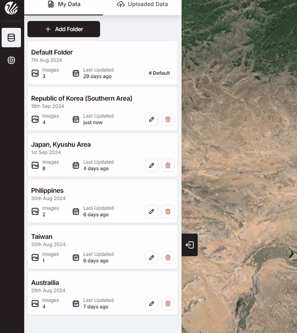Click the 'just now' update text
The image size is (297, 333).
[x=93, y=122]
